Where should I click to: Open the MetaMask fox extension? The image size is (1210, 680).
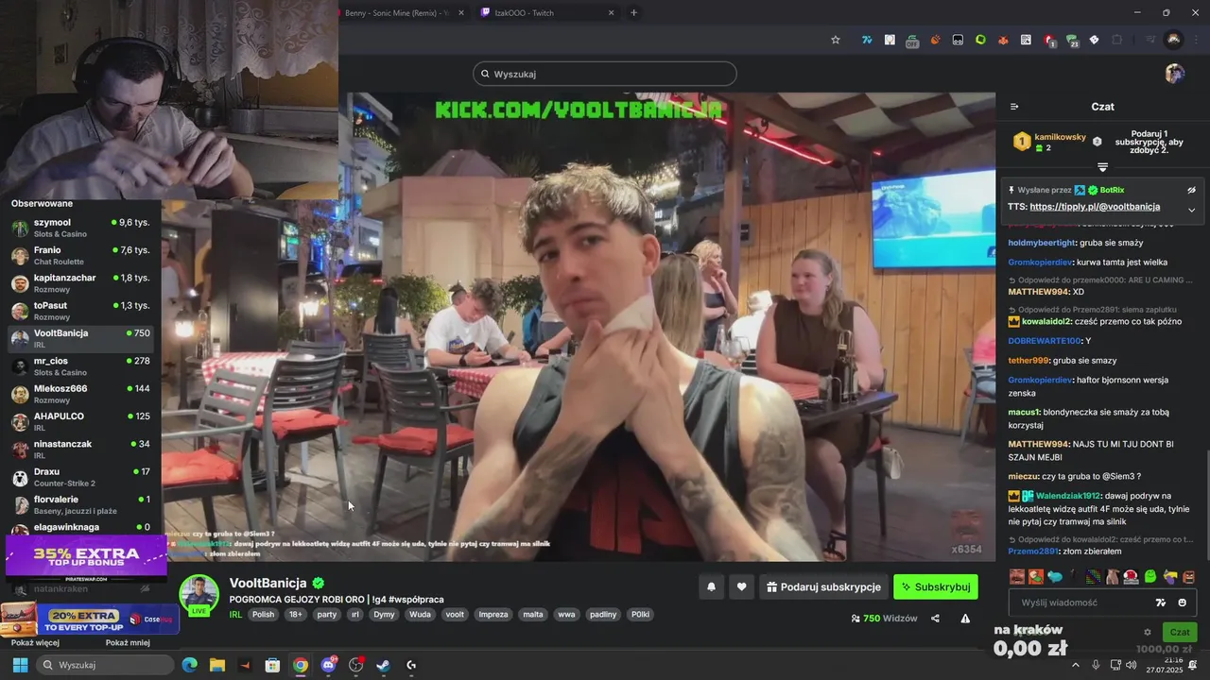[x=1003, y=40]
